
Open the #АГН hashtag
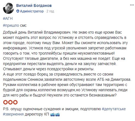click(x=8, y=18)
